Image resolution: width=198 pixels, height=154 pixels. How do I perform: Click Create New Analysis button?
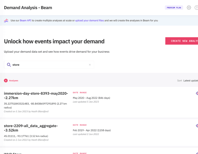point(182,41)
